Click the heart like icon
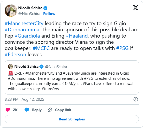 coord(8,110)
